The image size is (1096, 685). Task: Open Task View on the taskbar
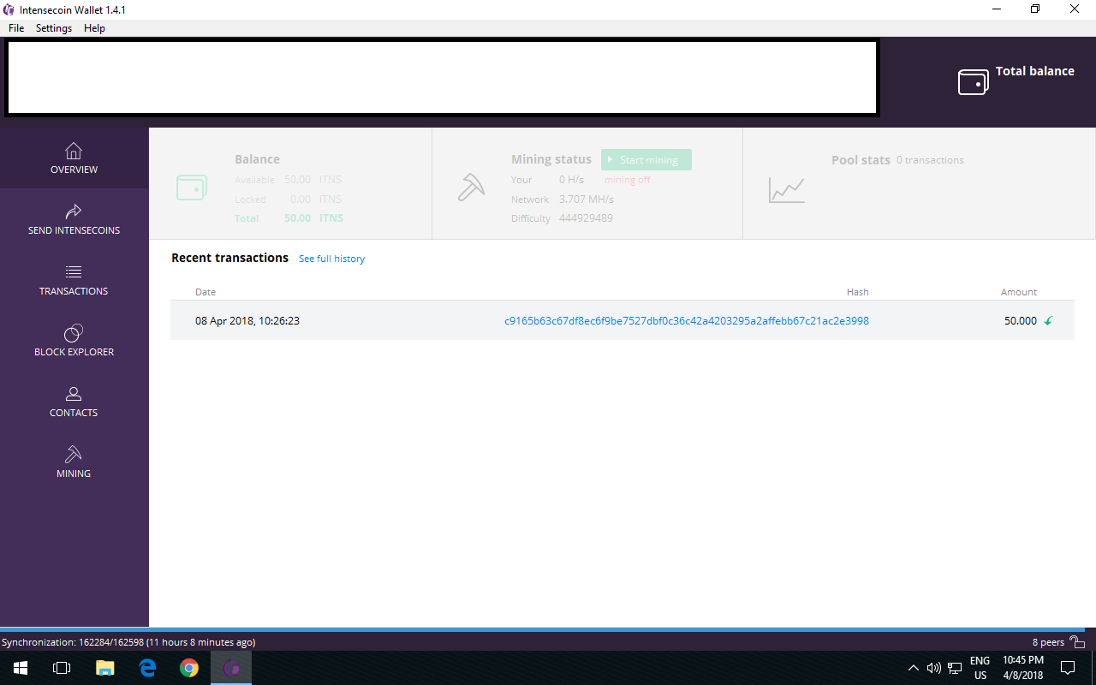pos(62,668)
